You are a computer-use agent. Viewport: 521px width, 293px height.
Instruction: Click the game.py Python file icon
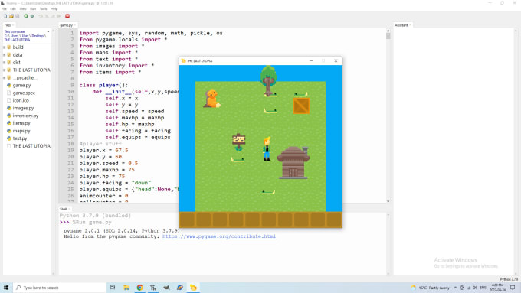(x=9, y=85)
